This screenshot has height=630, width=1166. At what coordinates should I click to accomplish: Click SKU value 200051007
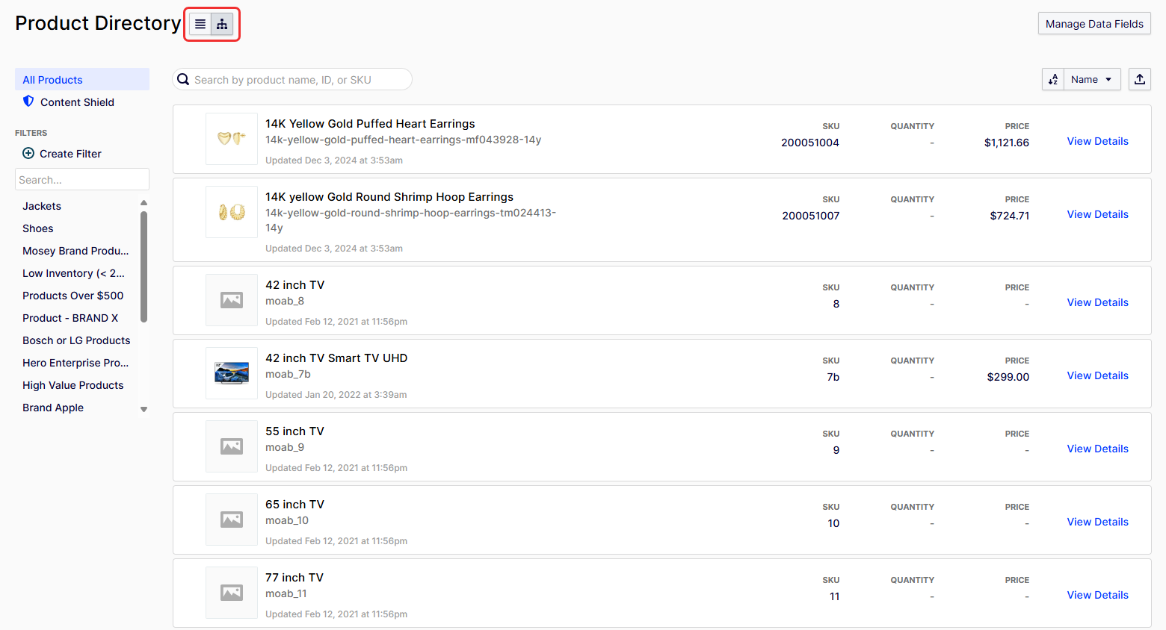pyautogui.click(x=811, y=216)
